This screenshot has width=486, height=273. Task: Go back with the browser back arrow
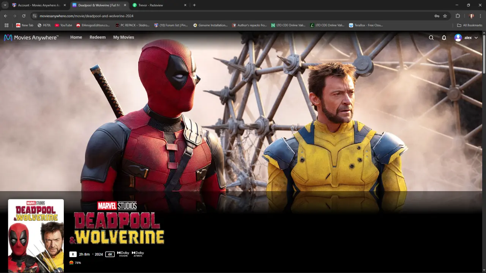(5, 16)
